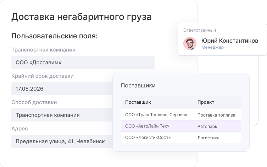Click the Поставщики panel title
This screenshot has height=167, width=267.
pyautogui.click(x=138, y=85)
